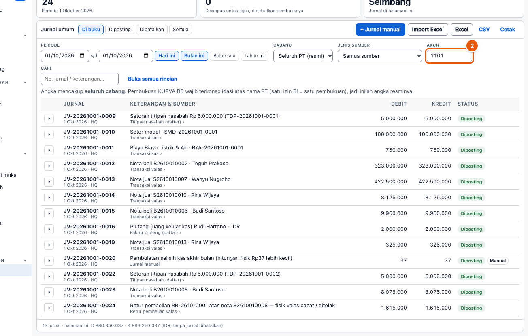Click the Manual badge on JV-20261001-0020
The width and height of the screenshot is (528, 336).
coord(498,261)
